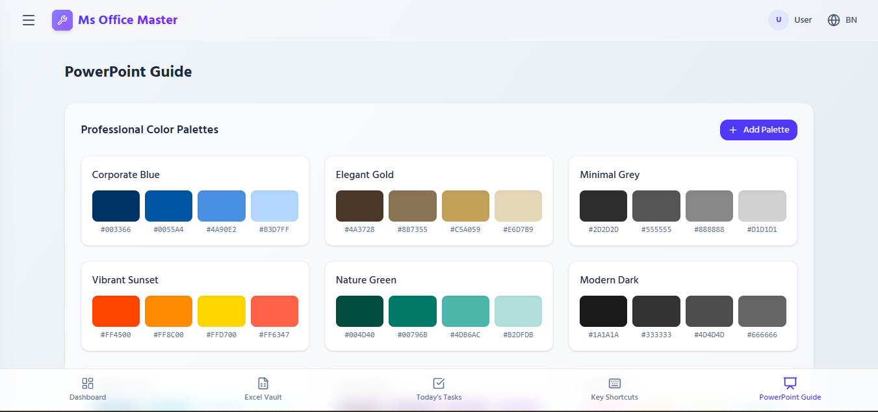Click the #FF6347 tomato swatch
Screen dimensions: 878x412
[274, 311]
